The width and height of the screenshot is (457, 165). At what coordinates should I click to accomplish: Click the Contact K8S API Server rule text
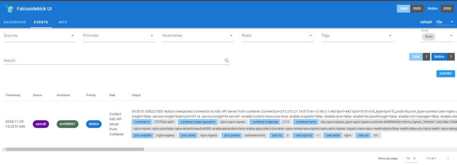click(116, 124)
